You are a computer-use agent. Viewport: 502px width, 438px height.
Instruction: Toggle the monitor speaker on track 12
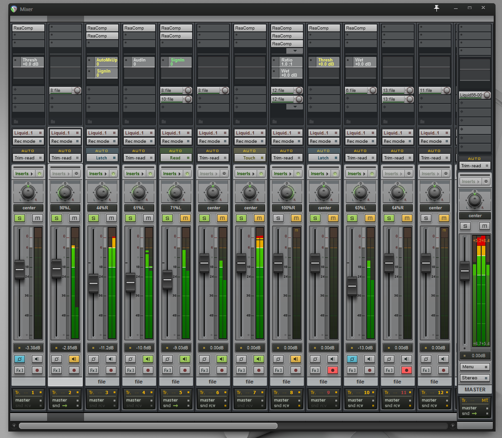(443, 359)
